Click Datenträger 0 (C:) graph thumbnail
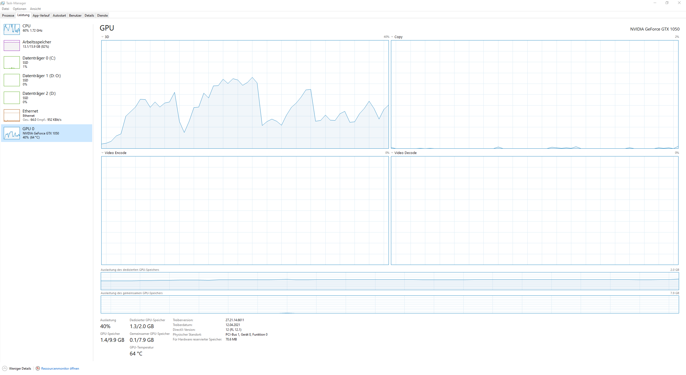 (12, 62)
